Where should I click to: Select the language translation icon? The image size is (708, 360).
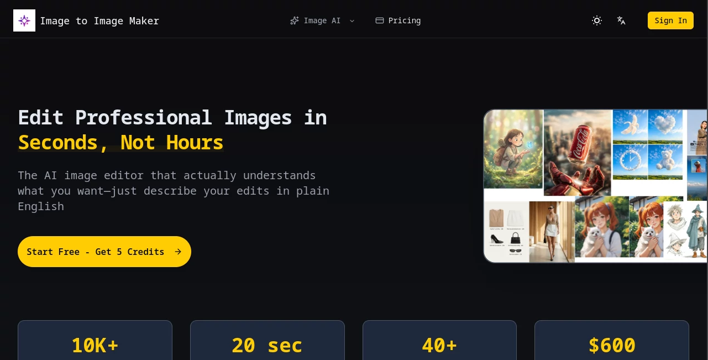621,20
